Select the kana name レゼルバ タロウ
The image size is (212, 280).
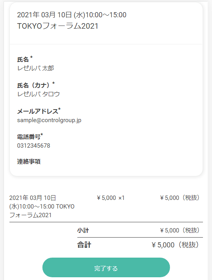click(x=38, y=94)
